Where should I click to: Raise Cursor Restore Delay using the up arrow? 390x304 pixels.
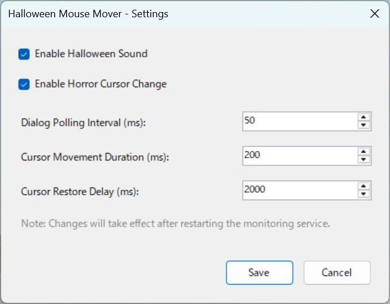(363, 186)
